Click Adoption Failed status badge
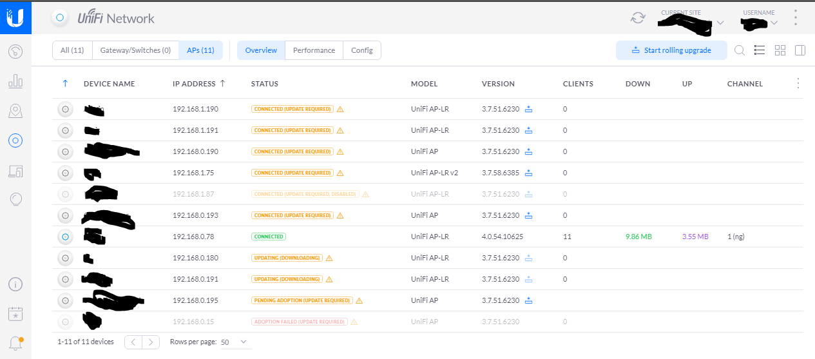The image size is (815, 359). 299,322
